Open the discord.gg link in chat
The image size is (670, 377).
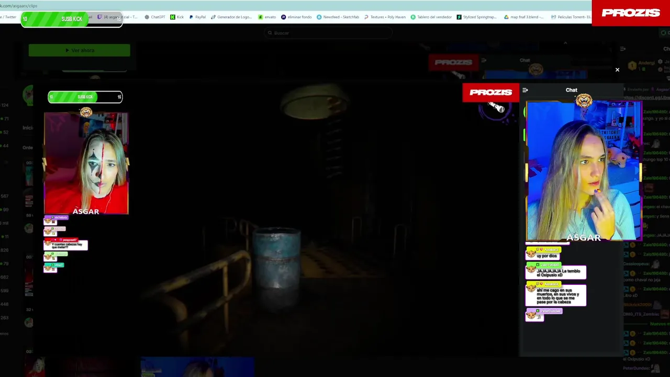click(646, 98)
